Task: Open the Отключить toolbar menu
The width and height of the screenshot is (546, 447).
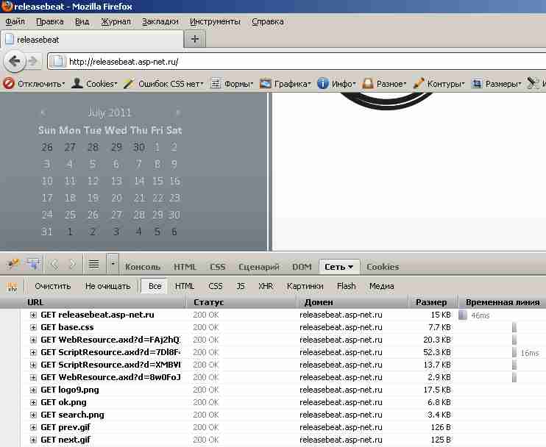Action: pyautogui.click(x=41, y=84)
